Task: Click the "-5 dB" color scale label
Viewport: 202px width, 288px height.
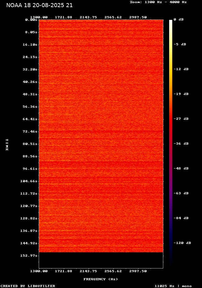Action: point(180,44)
